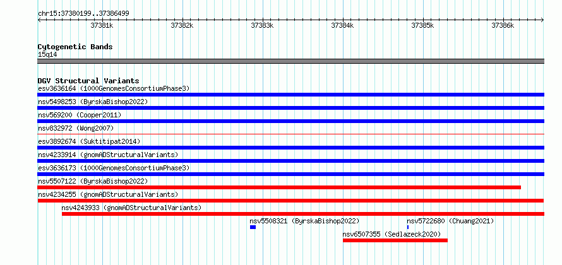Click the chr15:37380199..37386499 region label
This screenshot has height=265, width=562.
(83, 14)
